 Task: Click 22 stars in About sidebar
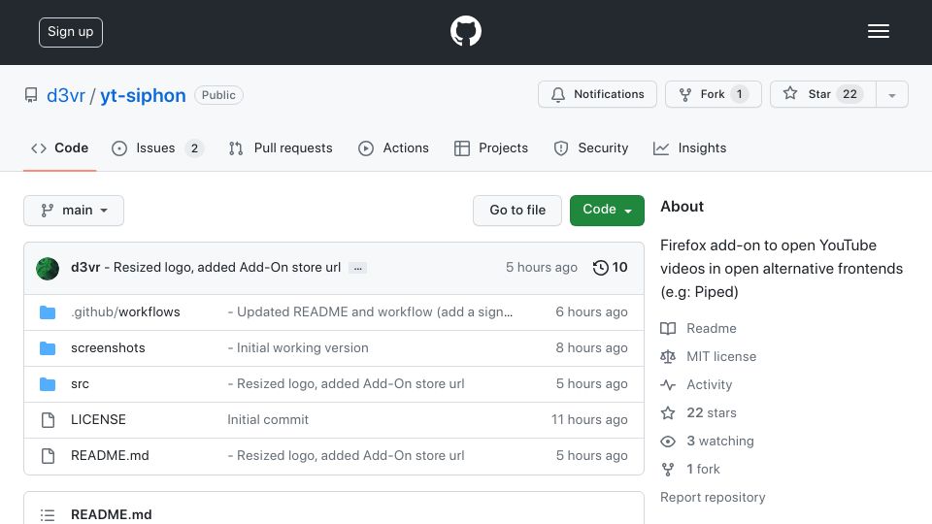(x=698, y=413)
